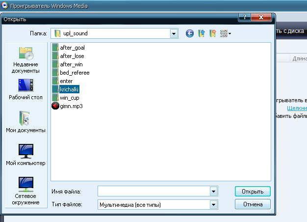Select the krichalki folder icon
This screenshot has height=222, width=307.
coord(55,89)
